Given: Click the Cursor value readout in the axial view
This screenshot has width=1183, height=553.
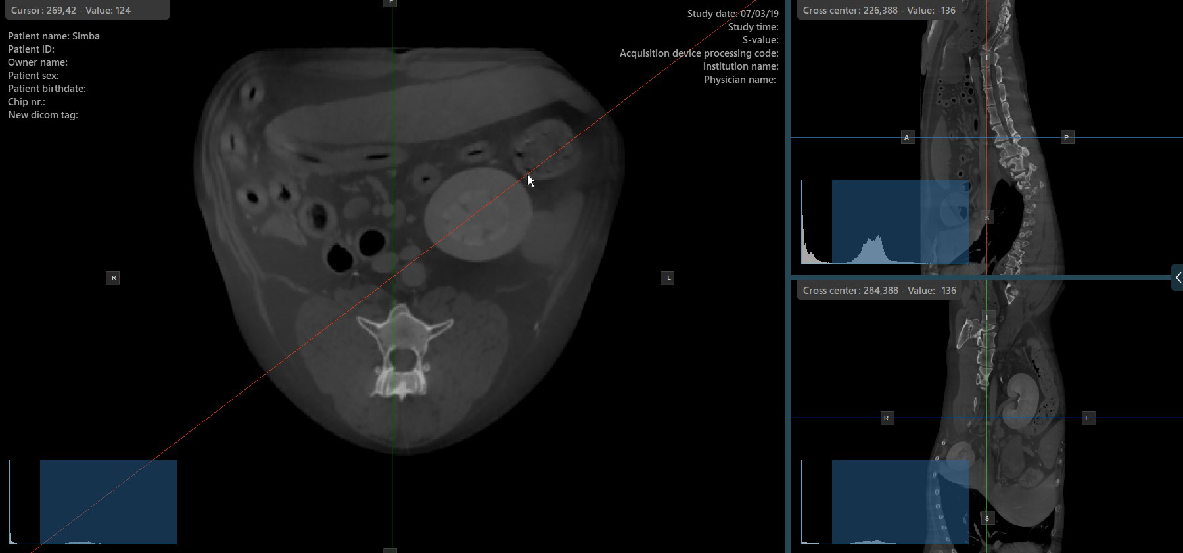Looking at the screenshot, I should coord(71,11).
